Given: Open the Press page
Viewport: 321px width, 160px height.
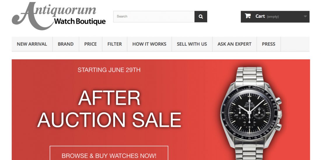Looking at the screenshot, I should (268, 44).
